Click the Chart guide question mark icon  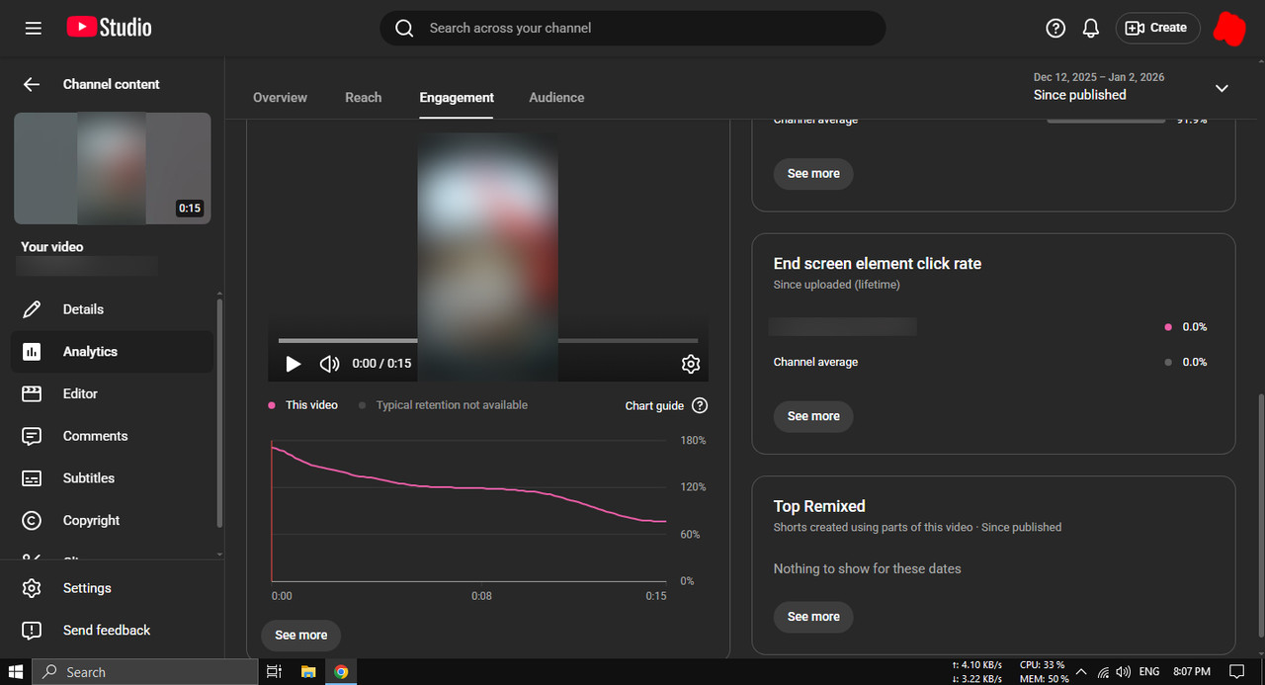[x=700, y=405]
